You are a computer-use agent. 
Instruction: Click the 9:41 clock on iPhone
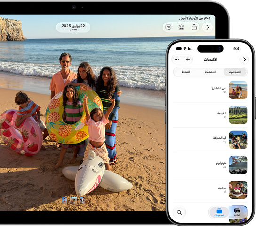(237, 48)
